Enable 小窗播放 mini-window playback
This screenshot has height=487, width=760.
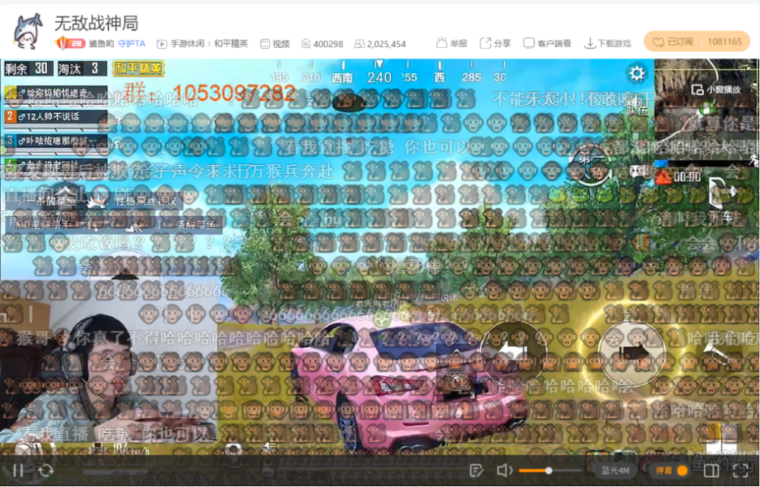tap(717, 90)
